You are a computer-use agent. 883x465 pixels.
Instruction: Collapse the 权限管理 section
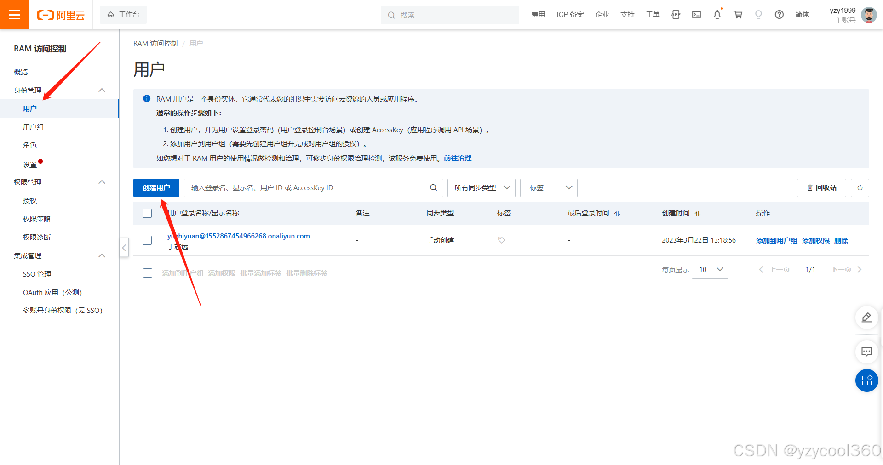click(102, 182)
